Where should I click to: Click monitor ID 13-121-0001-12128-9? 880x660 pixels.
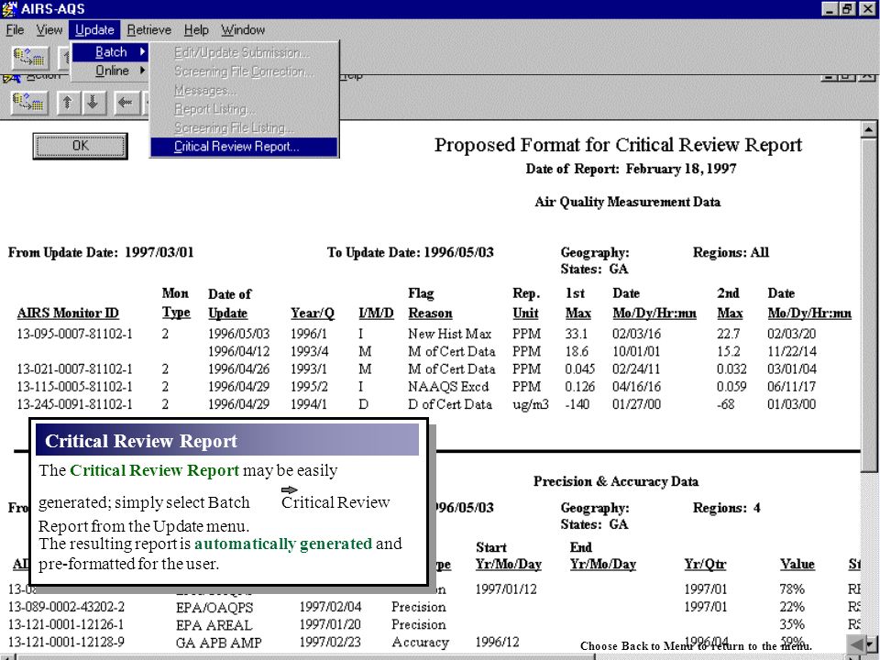pyautogui.click(x=66, y=642)
